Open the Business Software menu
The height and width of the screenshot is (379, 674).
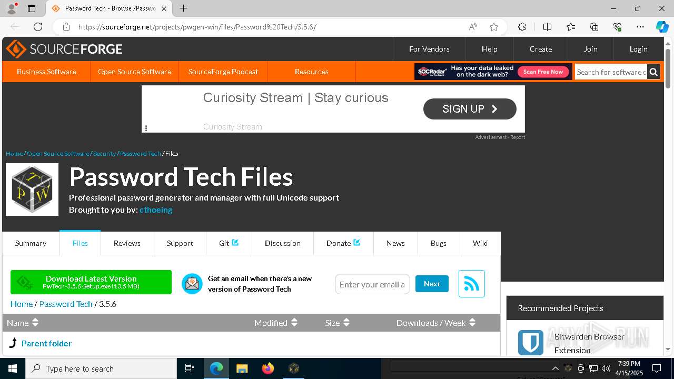click(x=46, y=72)
